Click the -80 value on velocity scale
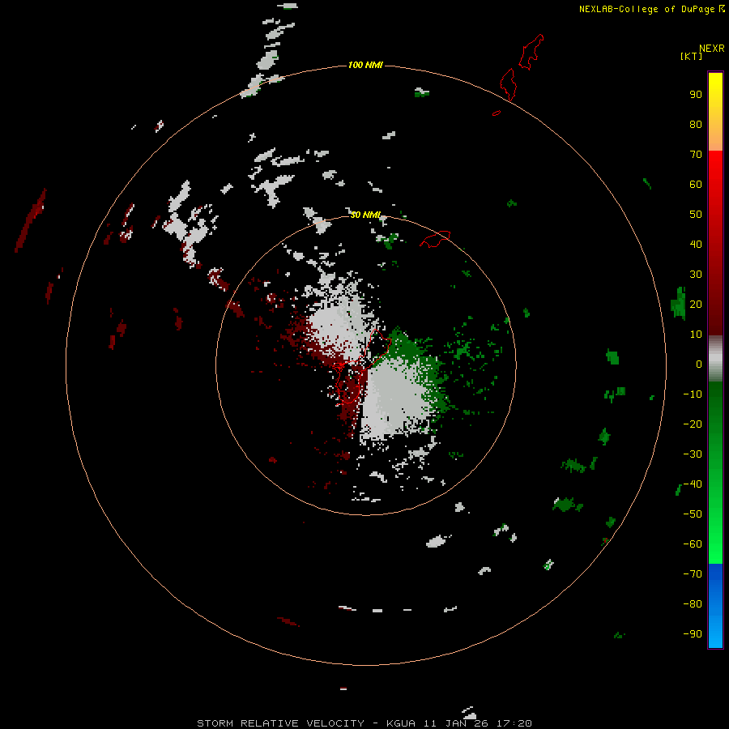This screenshot has width=729, height=729. point(693,604)
